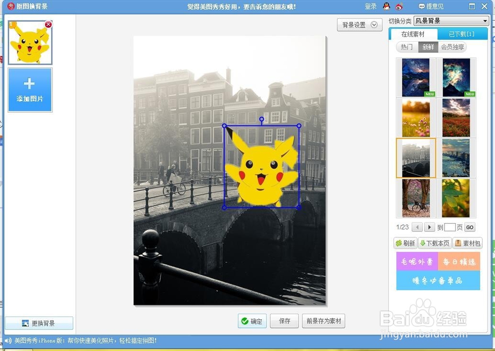Screen dimensions: 495x351
Task: Open the 背景设置 dropdown
Action: point(359,25)
